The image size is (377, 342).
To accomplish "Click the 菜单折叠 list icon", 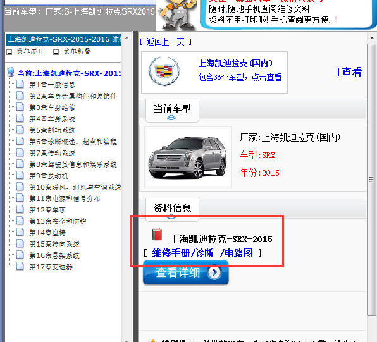I will [56, 52].
